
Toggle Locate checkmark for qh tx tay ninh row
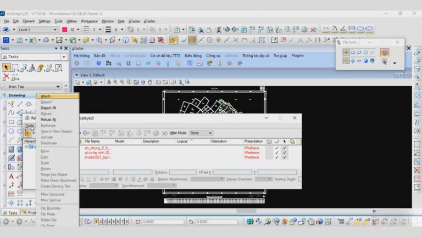pos(285,153)
